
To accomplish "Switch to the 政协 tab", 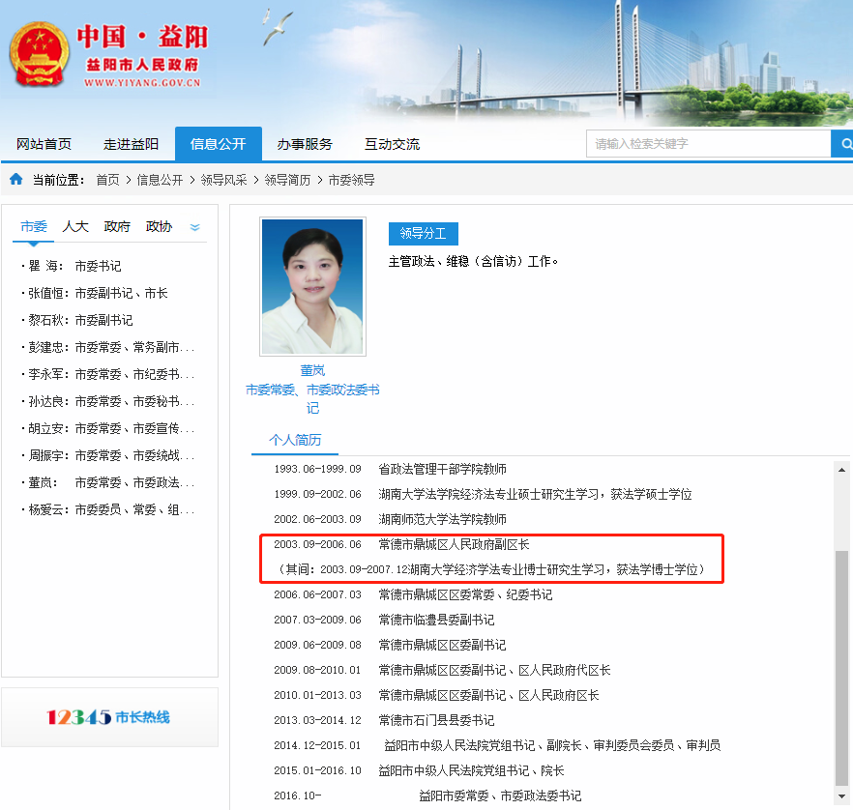I will coord(159,226).
